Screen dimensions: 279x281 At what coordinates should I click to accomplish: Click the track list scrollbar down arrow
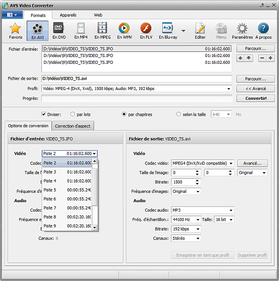tap(94, 228)
